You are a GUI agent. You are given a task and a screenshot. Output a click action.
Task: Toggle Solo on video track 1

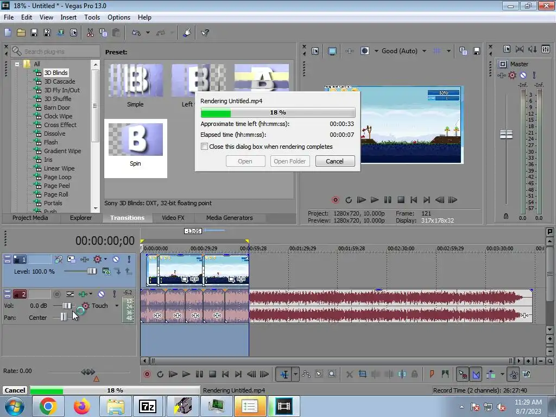129,260
